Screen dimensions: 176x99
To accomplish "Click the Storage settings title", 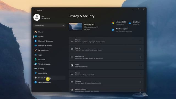I will click(x=78, y=81).
